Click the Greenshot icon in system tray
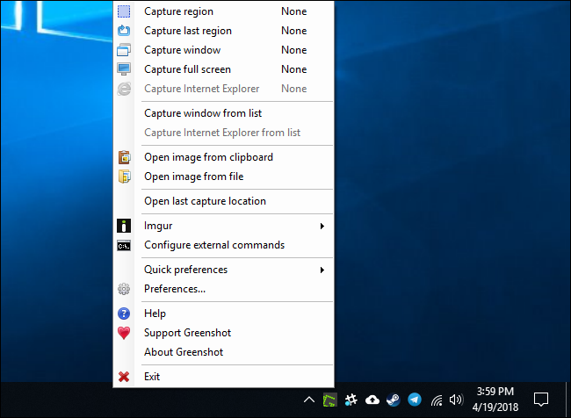This screenshot has height=418, width=571. [x=329, y=400]
